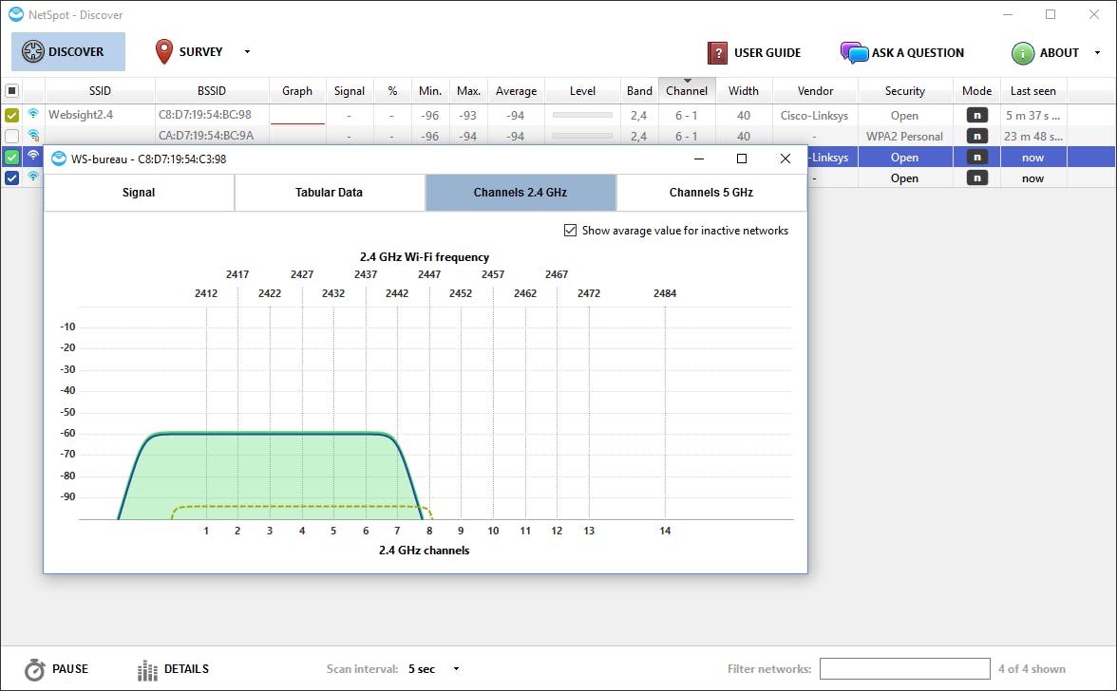1117x691 pixels.
Task: Sort table by Vendor column header
Action: [815, 91]
